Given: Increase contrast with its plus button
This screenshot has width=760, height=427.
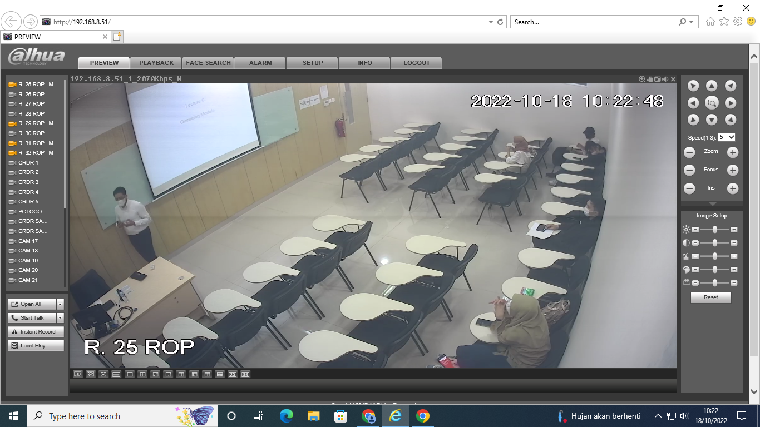Looking at the screenshot, I should click(x=734, y=243).
